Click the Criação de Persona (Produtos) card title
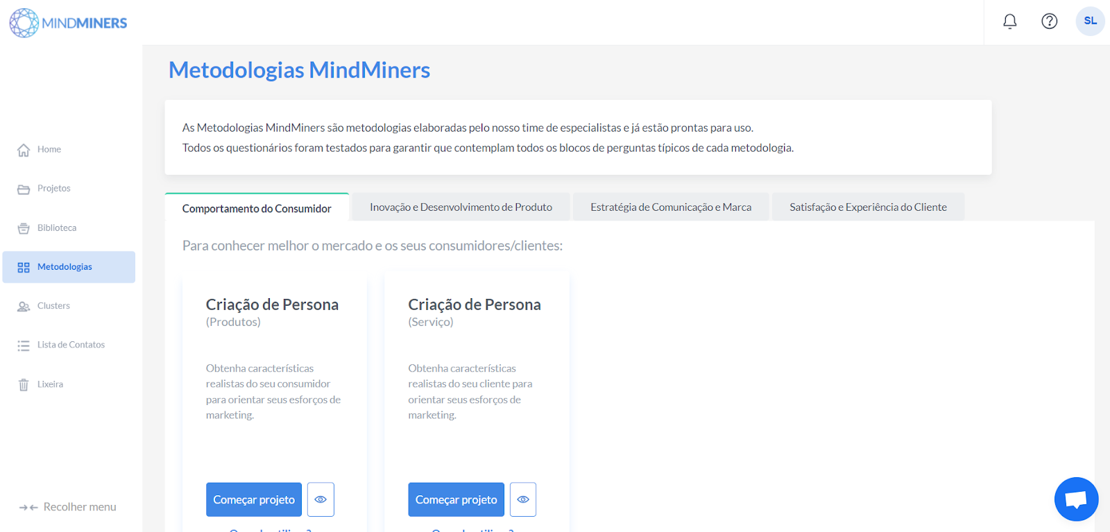 [272, 304]
